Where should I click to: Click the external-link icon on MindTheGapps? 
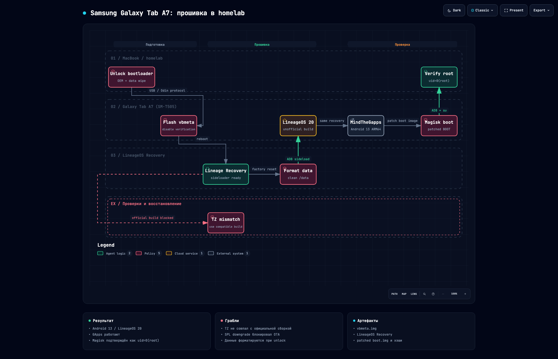352,120
